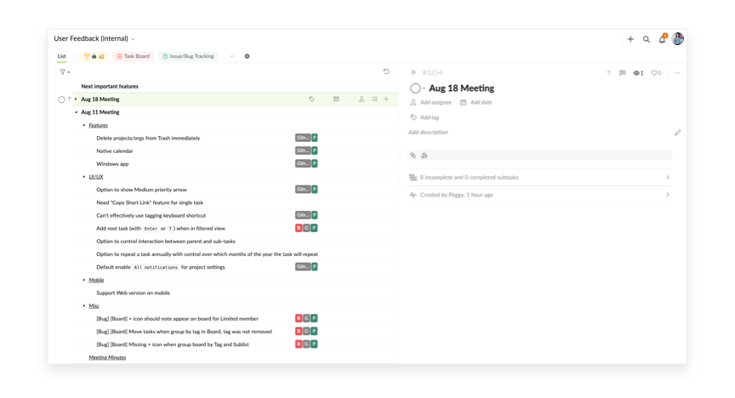Collapse the Misc section

84,305
